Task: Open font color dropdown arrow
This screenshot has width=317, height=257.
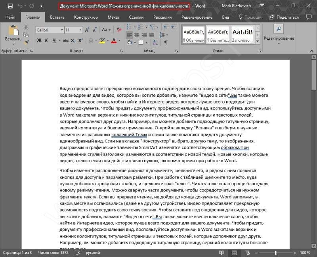Action: (x=119, y=40)
